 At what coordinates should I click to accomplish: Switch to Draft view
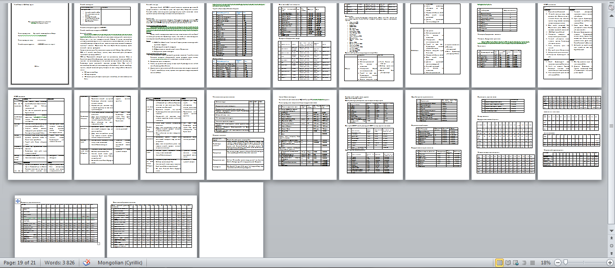click(x=532, y=263)
